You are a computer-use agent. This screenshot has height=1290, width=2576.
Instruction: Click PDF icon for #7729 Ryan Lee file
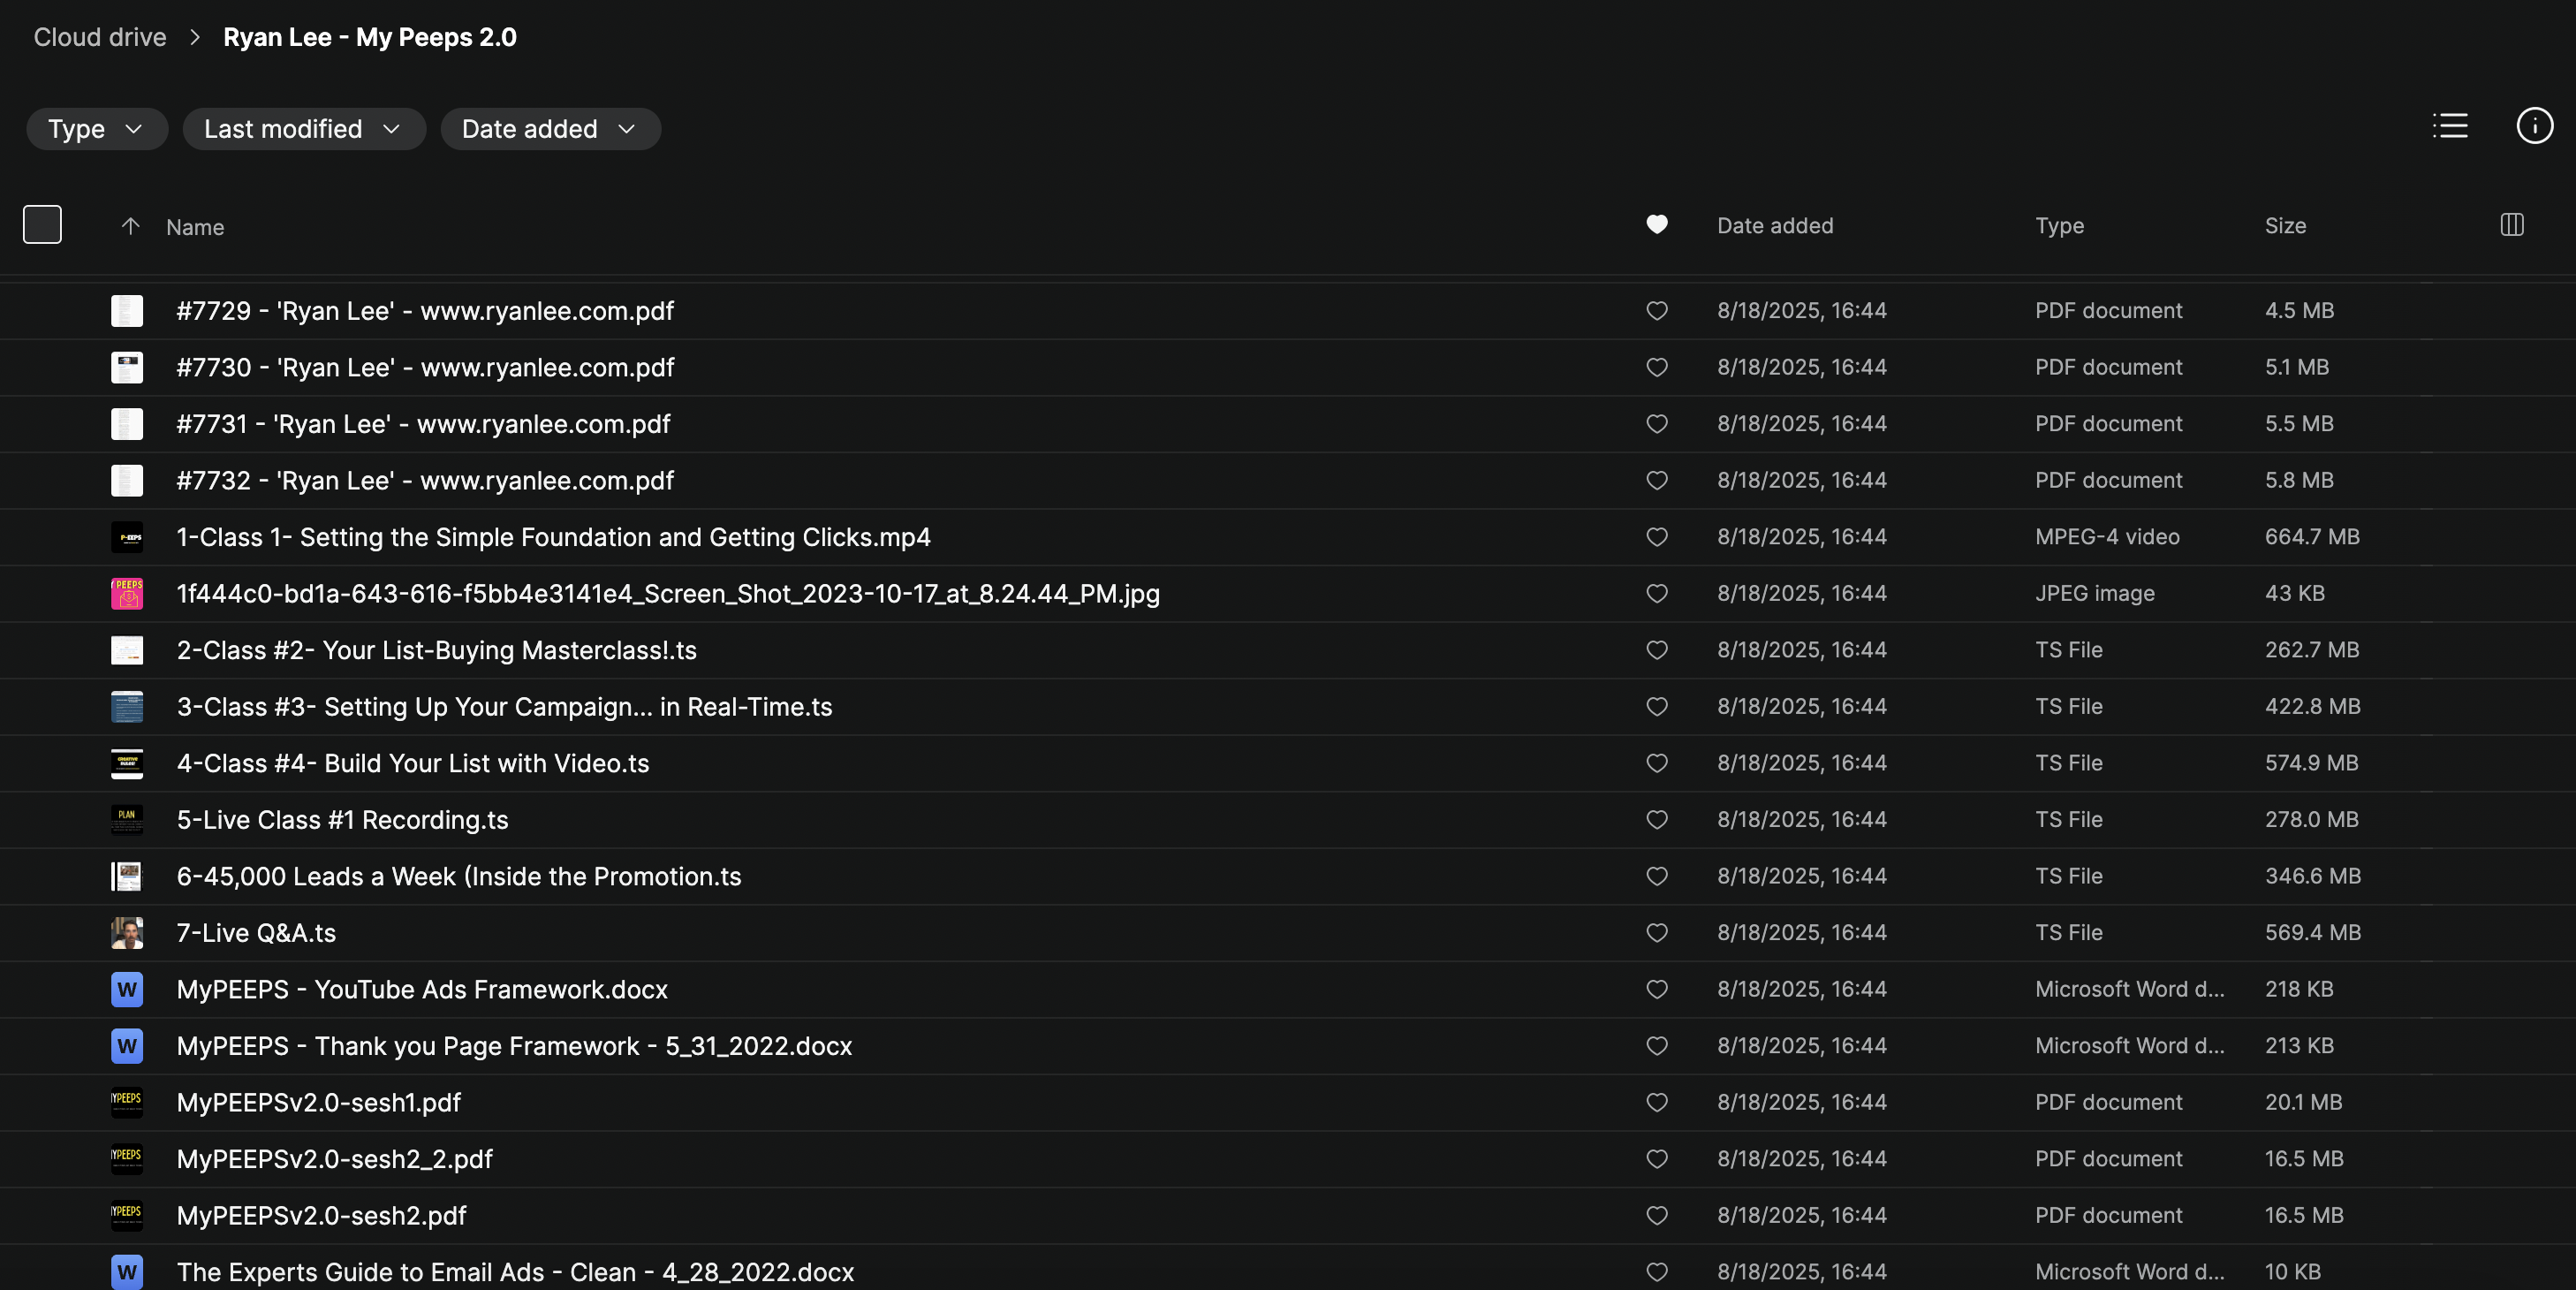click(x=127, y=311)
